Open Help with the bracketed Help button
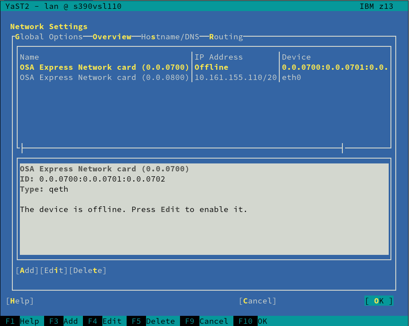Screen dimensions: 409x326 tap(20, 301)
